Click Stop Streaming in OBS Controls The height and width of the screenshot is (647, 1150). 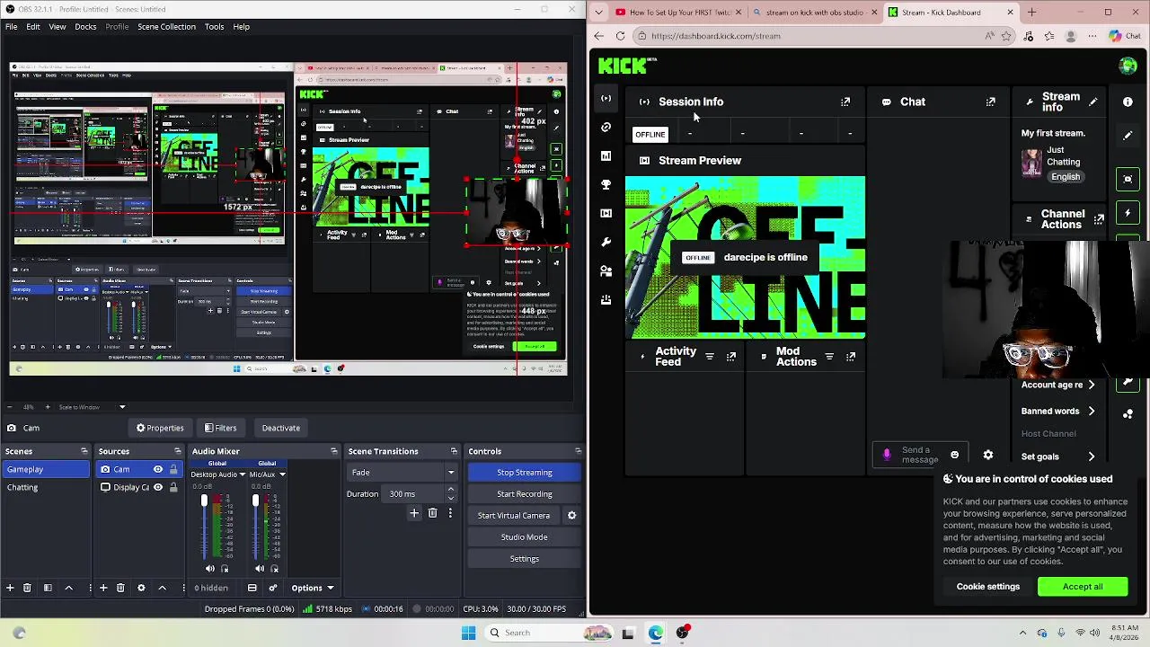coord(524,473)
